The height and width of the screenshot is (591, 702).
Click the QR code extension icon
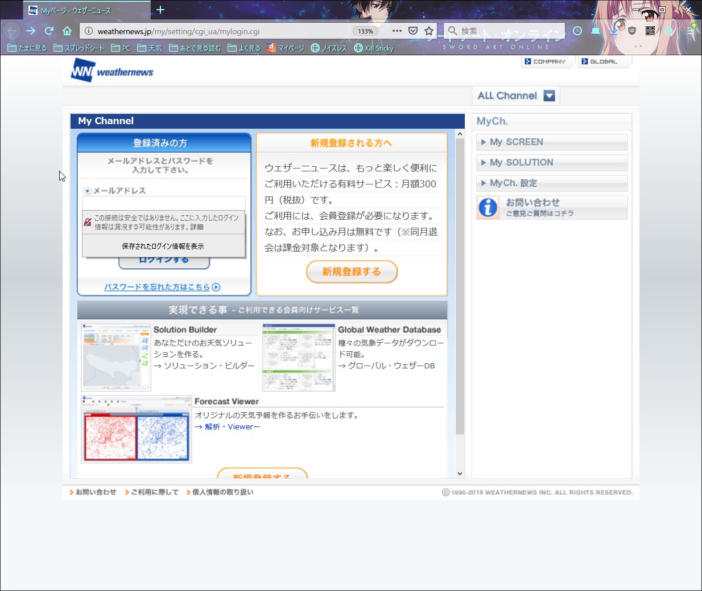point(650,31)
